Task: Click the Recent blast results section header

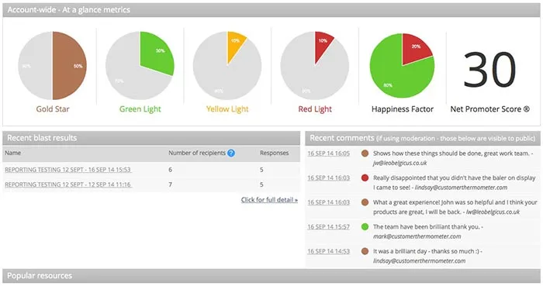Action: [151, 138]
